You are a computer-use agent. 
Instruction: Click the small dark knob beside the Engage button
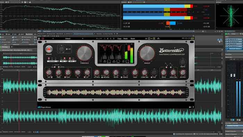pyautogui.click(x=61, y=49)
